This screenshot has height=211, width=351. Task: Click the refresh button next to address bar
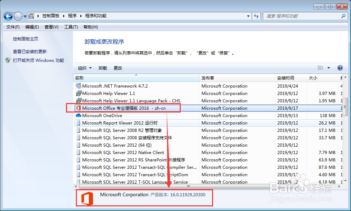point(256,16)
